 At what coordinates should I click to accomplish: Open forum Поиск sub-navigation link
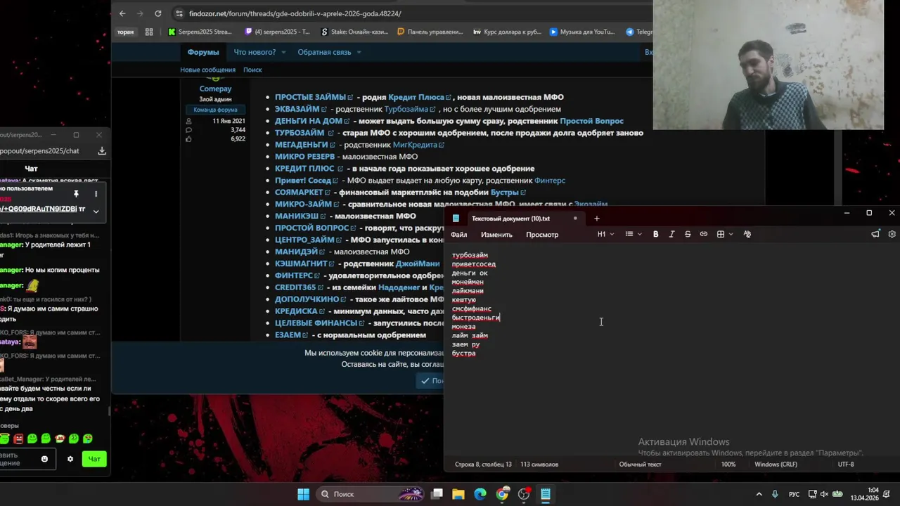(x=252, y=70)
